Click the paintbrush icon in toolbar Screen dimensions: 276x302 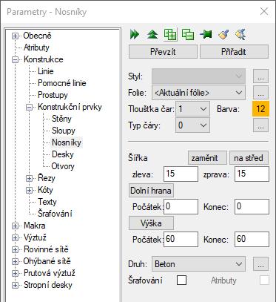tap(223, 34)
